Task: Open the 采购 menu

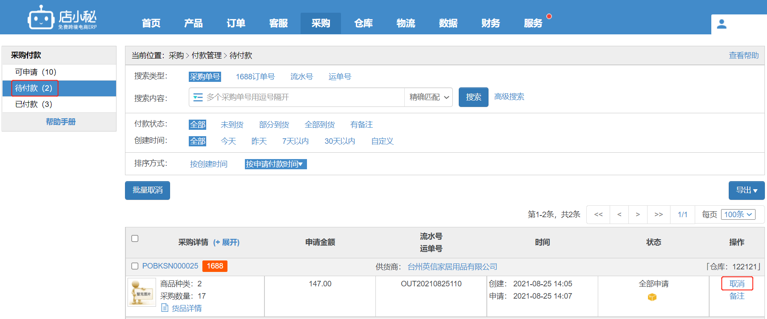Action: 321,23
